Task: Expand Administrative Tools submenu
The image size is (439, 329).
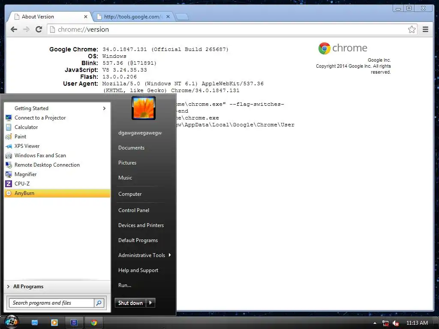Action: coord(144,255)
